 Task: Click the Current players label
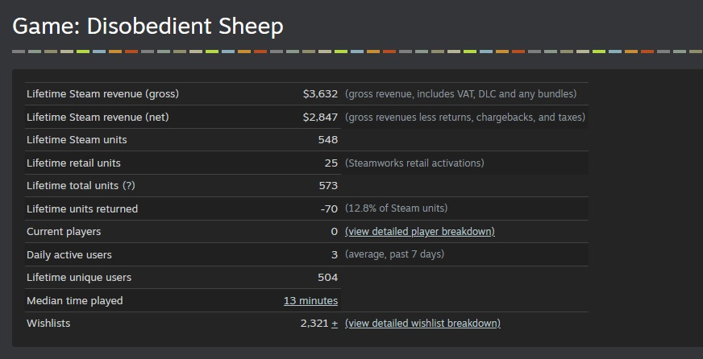tap(64, 232)
